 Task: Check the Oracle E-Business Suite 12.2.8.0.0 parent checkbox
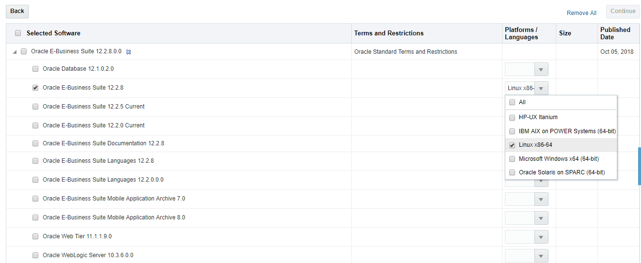24,51
